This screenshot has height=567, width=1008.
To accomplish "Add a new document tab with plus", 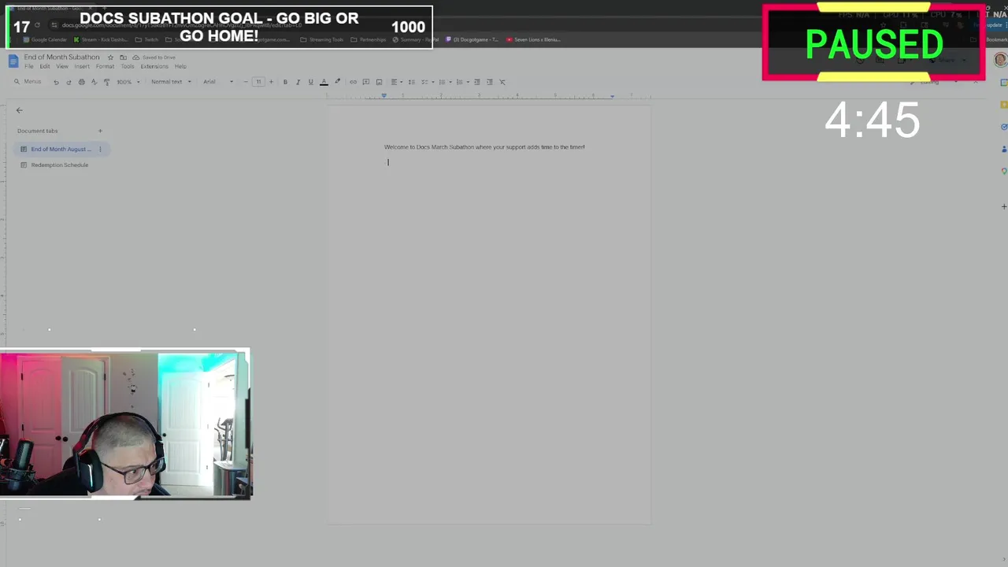I will pyautogui.click(x=100, y=131).
